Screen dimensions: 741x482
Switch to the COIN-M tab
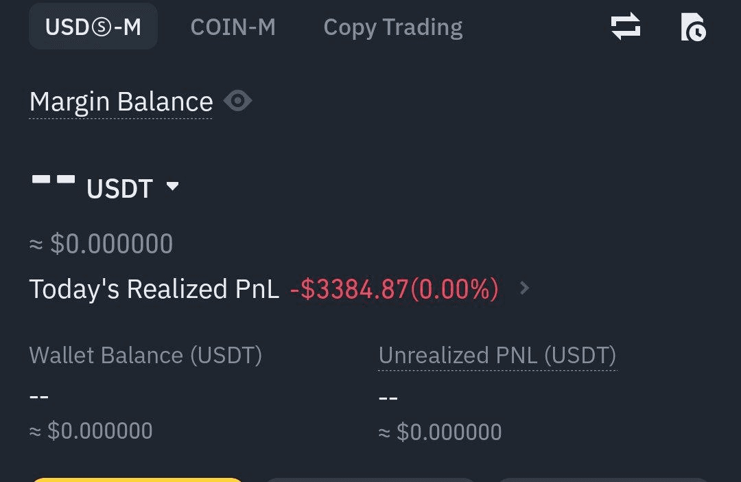[x=233, y=27]
